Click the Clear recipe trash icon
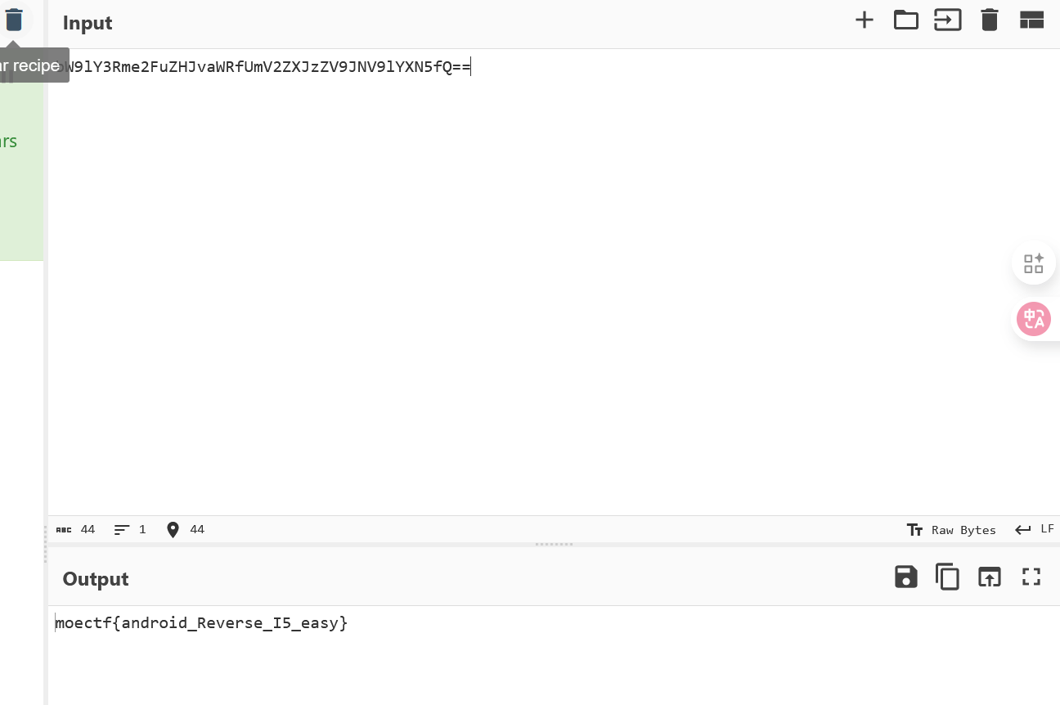This screenshot has height=705, width=1060. click(14, 20)
